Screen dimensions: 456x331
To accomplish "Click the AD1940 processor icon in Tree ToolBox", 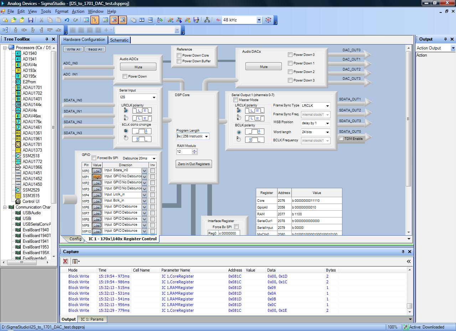I will [x=18, y=53].
